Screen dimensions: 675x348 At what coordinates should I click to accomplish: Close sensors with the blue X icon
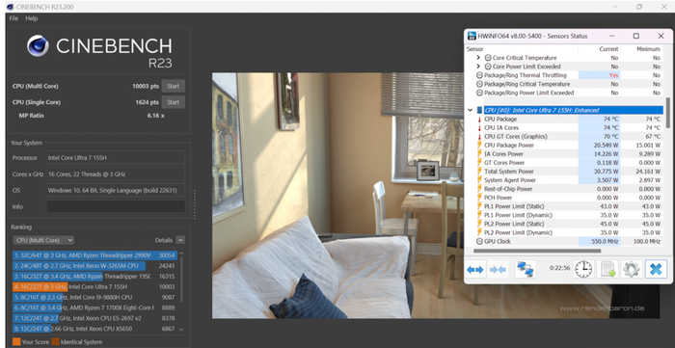tap(656, 269)
